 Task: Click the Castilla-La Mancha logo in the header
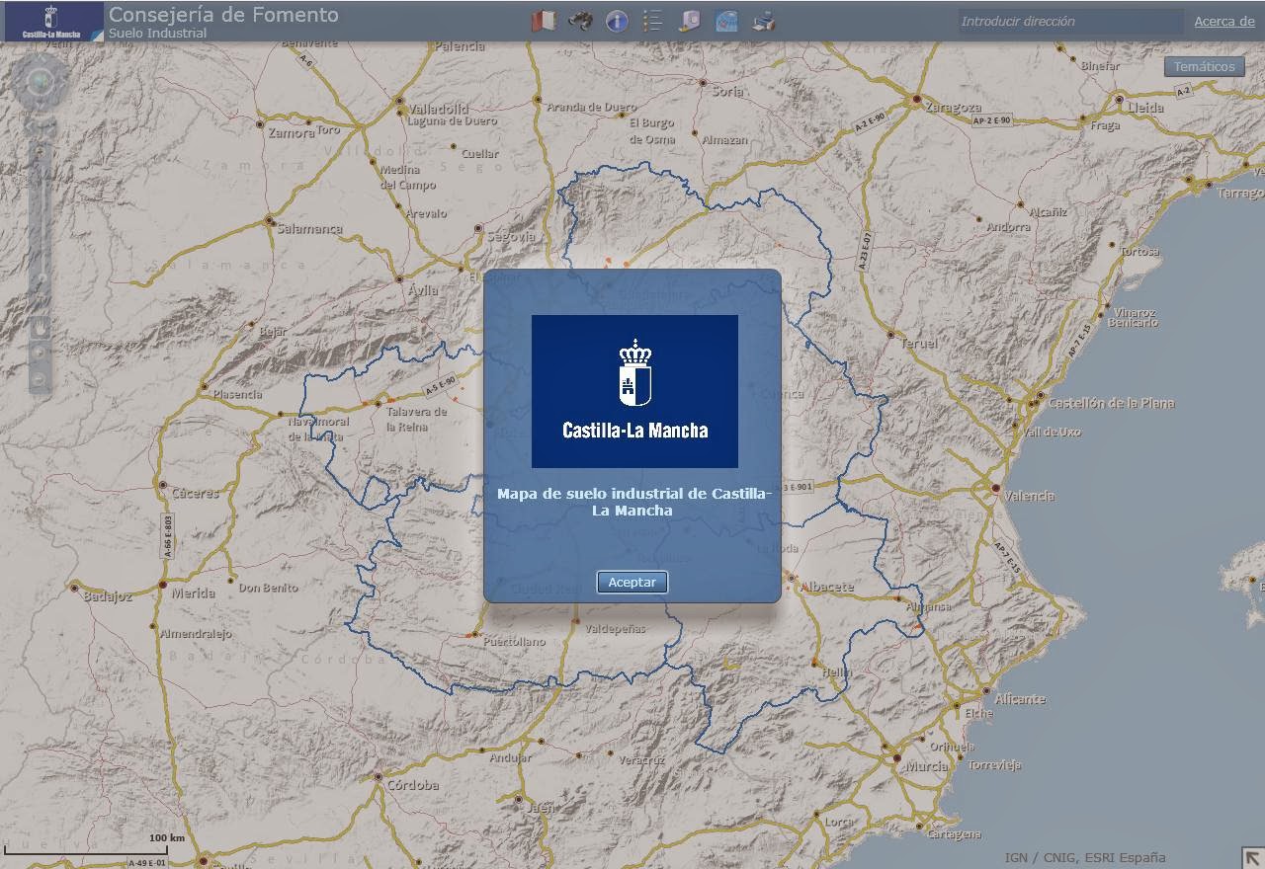click(51, 19)
